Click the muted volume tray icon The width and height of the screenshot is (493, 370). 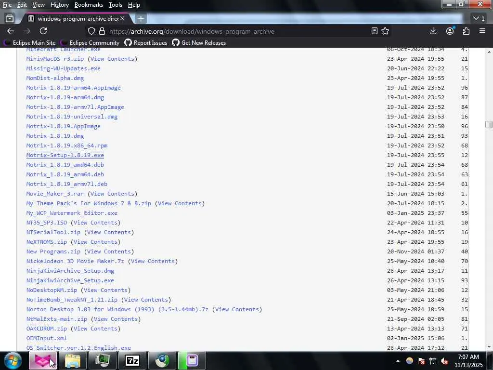tap(444, 361)
